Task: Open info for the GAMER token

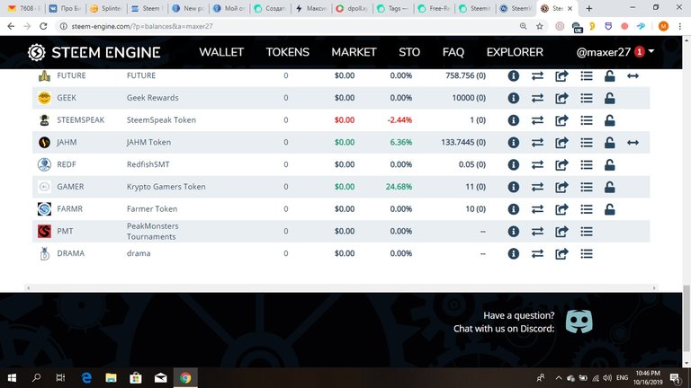Action: (x=514, y=187)
